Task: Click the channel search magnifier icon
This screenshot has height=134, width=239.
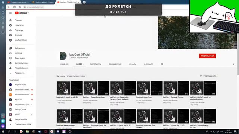Action: coord(162,64)
